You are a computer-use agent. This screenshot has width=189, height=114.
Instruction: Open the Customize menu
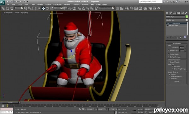76,5
